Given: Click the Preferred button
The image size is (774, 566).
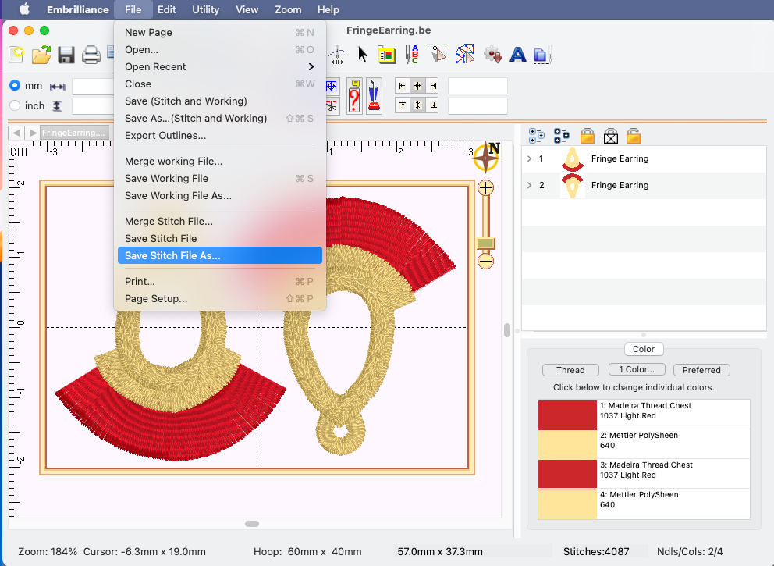Looking at the screenshot, I should (x=701, y=370).
